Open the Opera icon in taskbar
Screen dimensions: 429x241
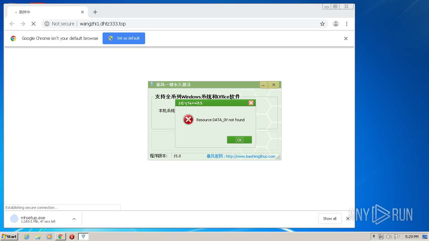[x=72, y=237]
